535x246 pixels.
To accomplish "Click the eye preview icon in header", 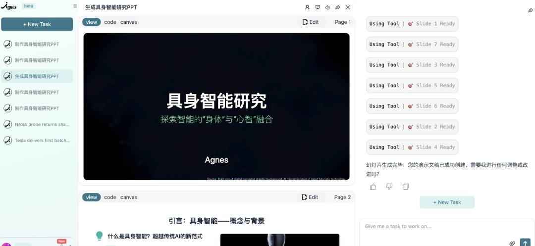I will click(327, 7).
